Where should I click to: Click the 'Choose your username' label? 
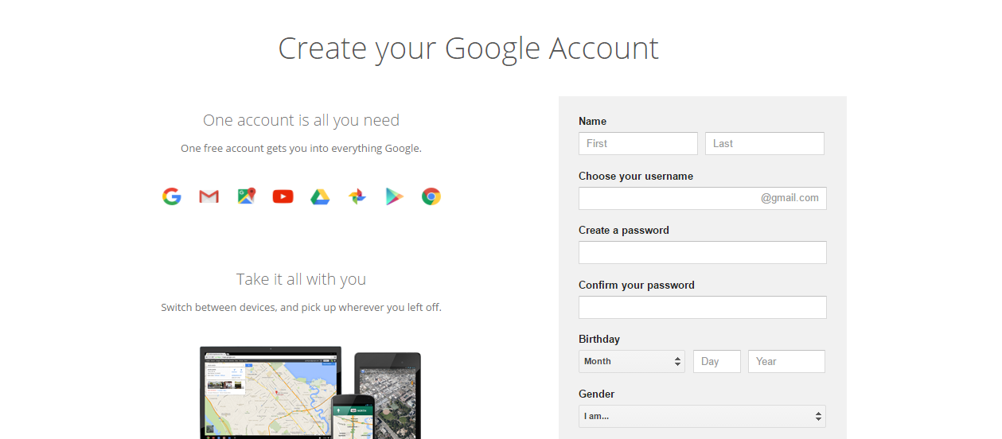[636, 176]
